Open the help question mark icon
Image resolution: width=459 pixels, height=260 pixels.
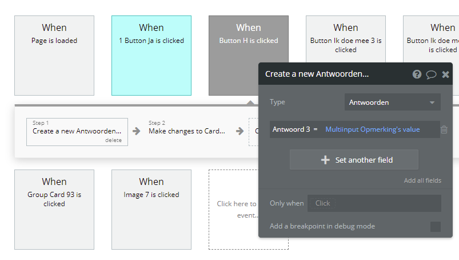coord(417,74)
